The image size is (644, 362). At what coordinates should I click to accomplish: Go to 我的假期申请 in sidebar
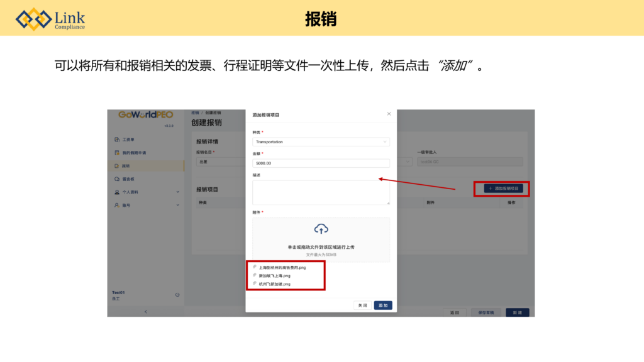tap(133, 153)
